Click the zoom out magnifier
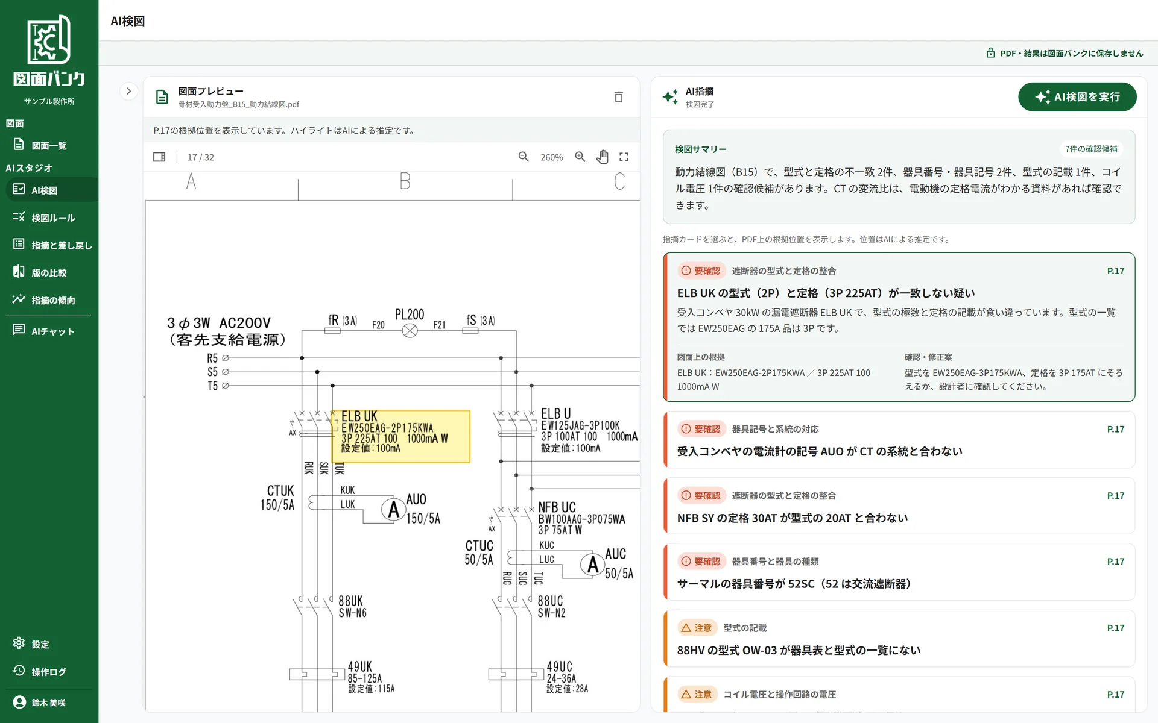 click(x=524, y=157)
